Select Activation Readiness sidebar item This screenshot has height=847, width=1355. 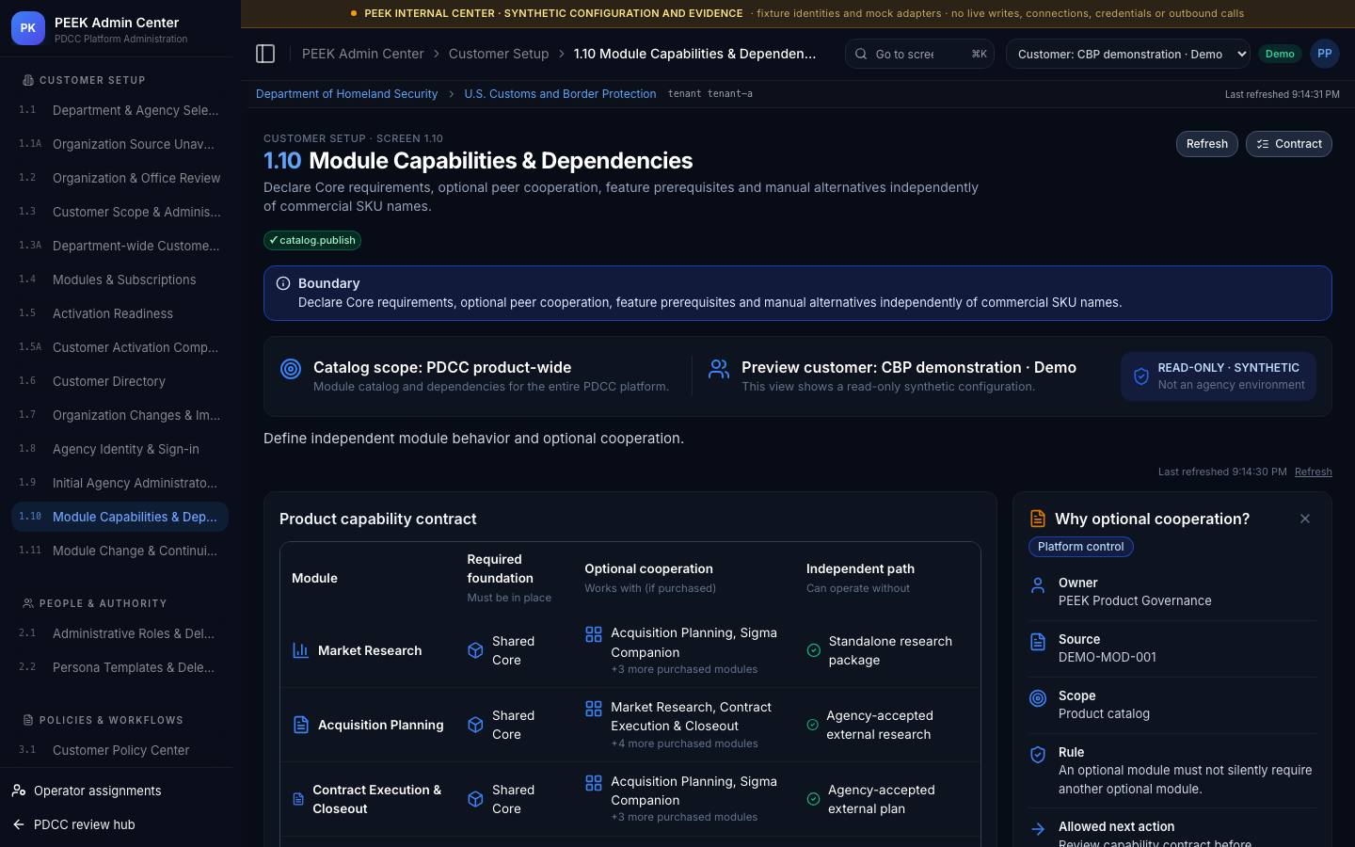(x=120, y=313)
